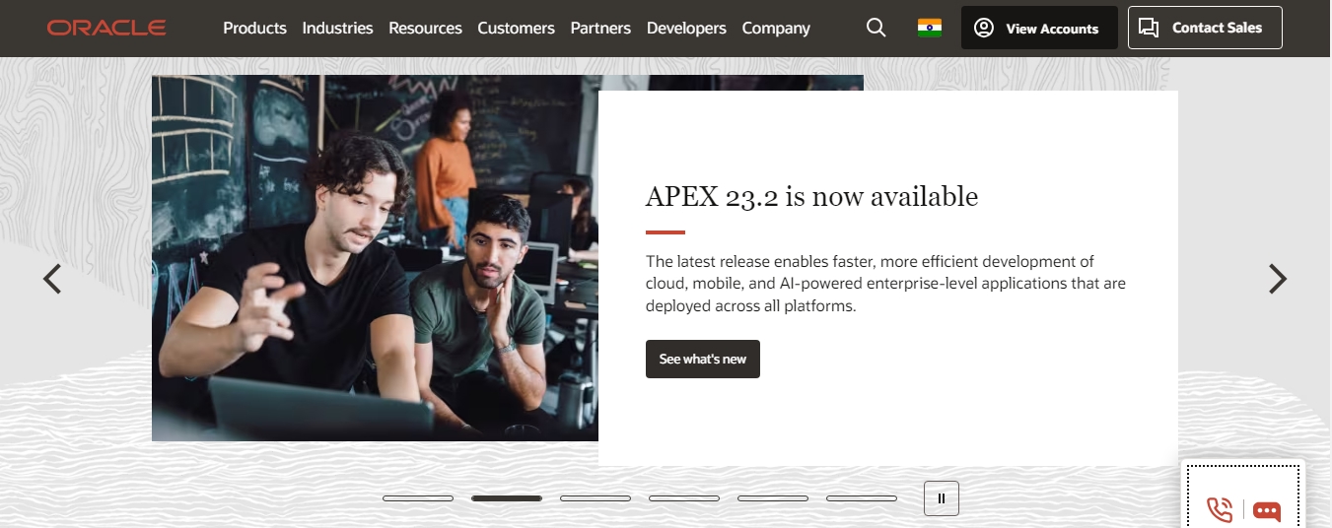The image size is (1332, 528).
Task: Advance carousel with right arrow
Action: pos(1278,279)
